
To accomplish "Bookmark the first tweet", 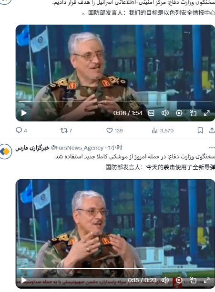I will click(200, 130).
